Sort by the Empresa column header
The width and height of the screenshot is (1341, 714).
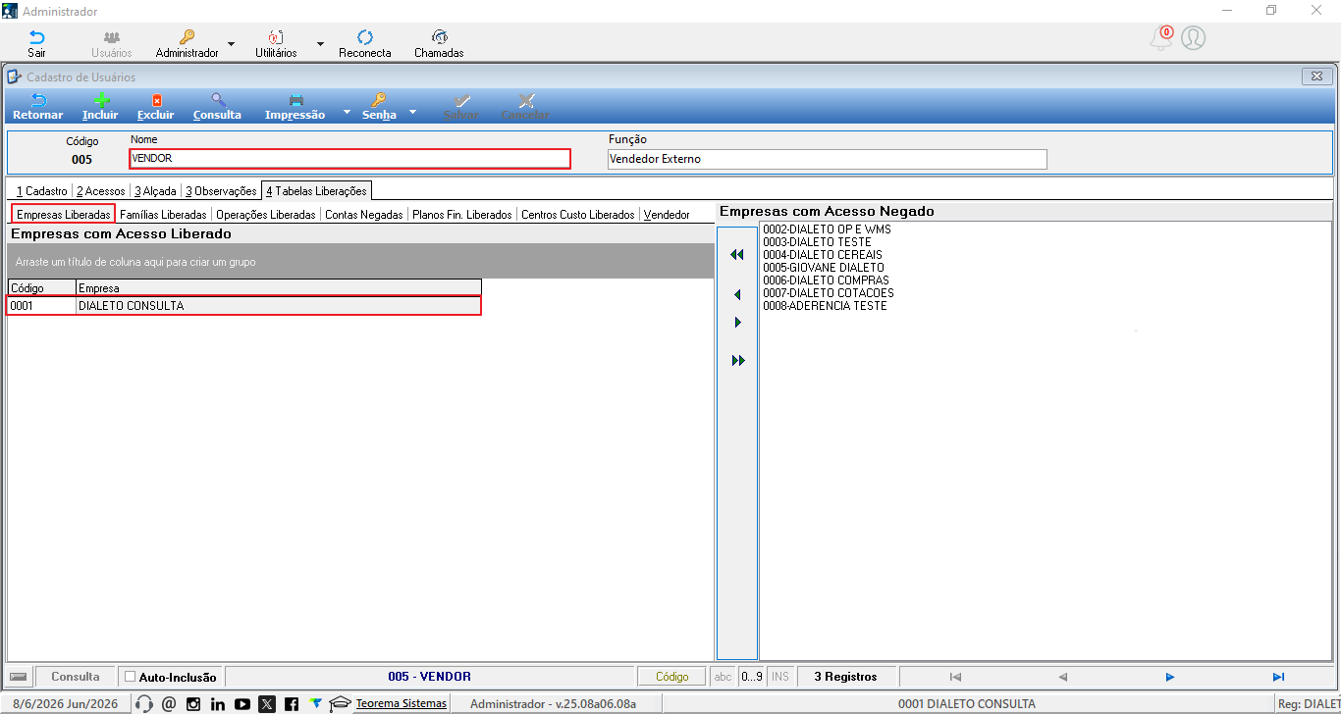279,288
